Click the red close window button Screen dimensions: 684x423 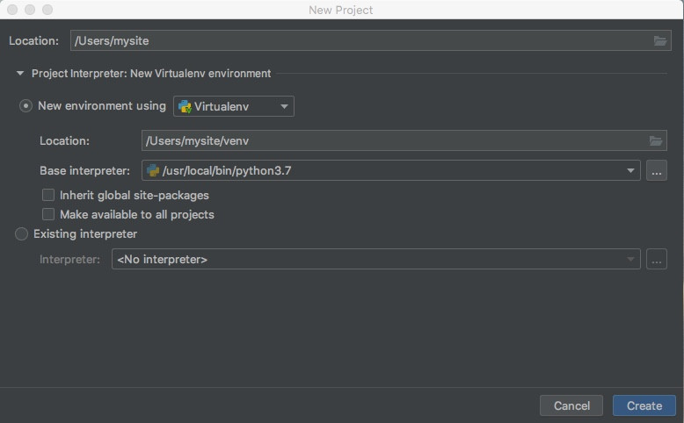tap(12, 10)
